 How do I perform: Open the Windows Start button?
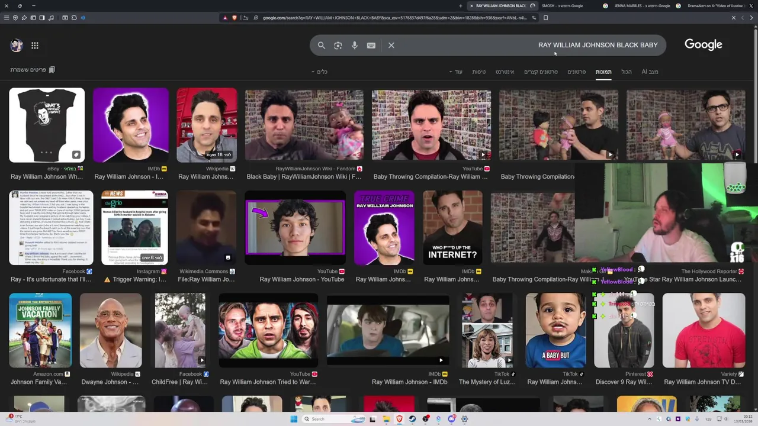tap(294, 419)
